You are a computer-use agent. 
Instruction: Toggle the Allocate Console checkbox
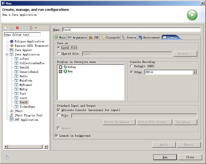click(x=59, y=110)
